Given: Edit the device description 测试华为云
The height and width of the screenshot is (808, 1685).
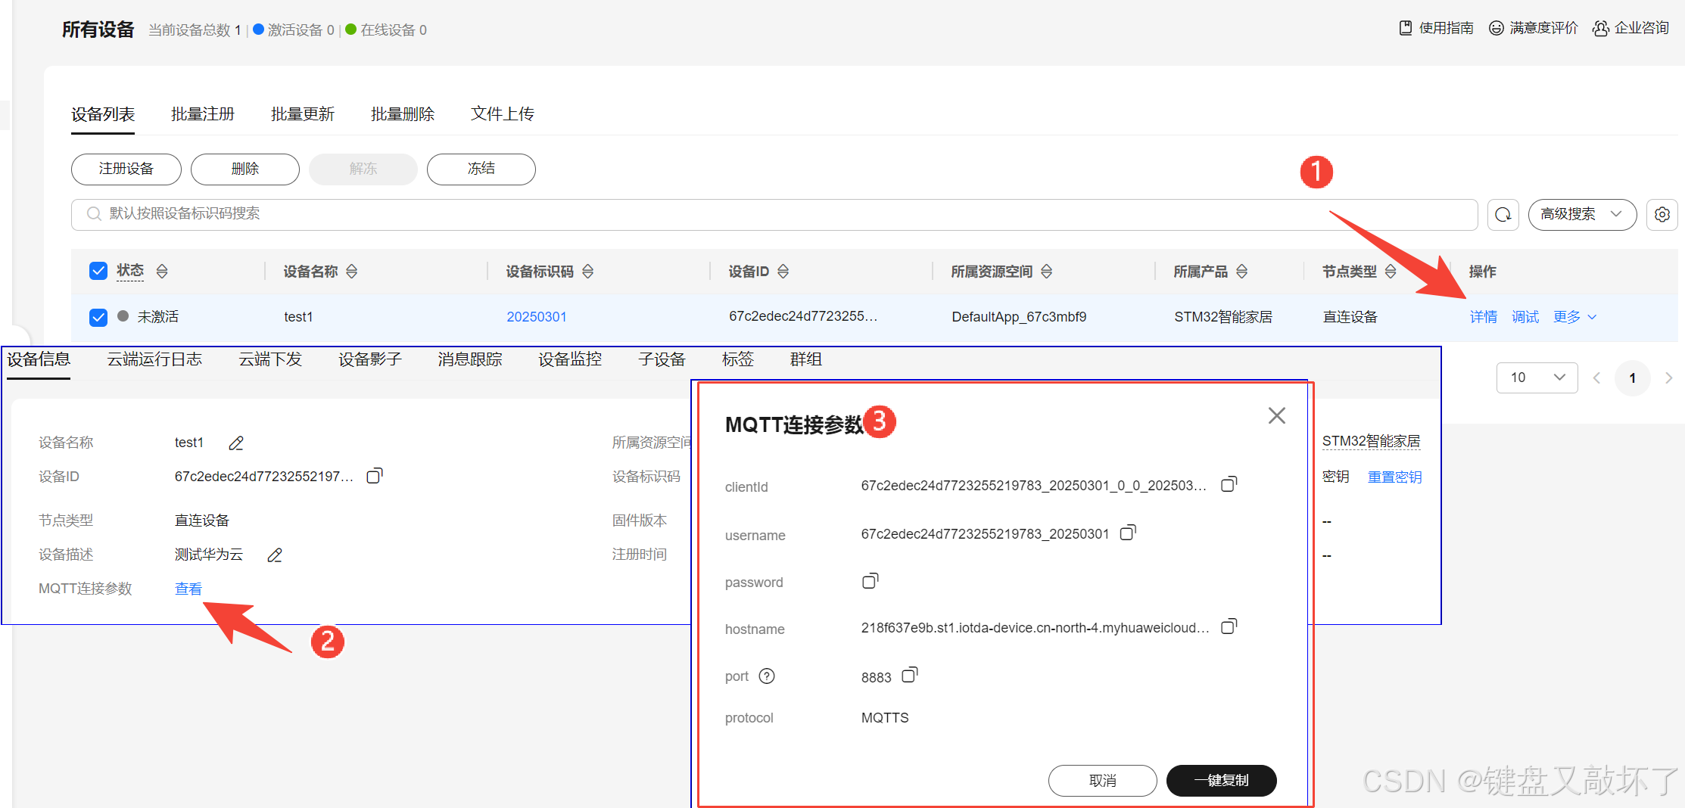Looking at the screenshot, I should [274, 555].
